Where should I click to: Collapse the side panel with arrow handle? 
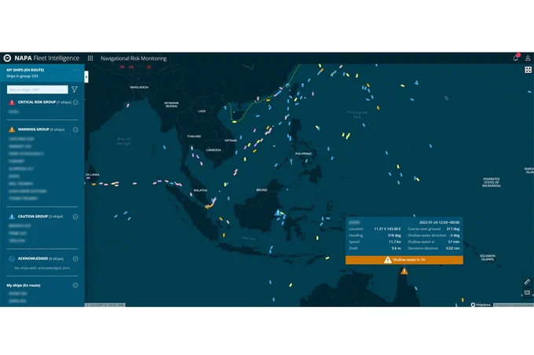coord(86,77)
